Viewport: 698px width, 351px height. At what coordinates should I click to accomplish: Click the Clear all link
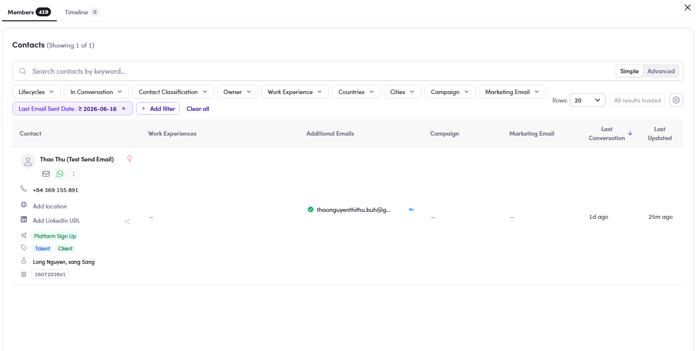(x=198, y=109)
